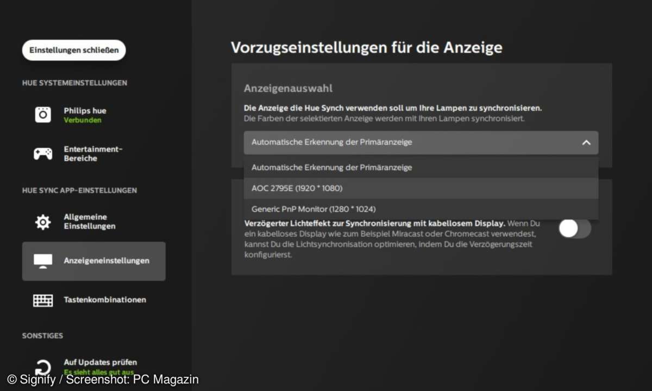This screenshot has width=652, height=391.
Task: Click the green Verbunden status text
Action: tap(83, 120)
